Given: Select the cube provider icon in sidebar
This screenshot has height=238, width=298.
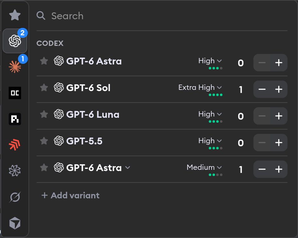Looking at the screenshot, I should 15,223.
